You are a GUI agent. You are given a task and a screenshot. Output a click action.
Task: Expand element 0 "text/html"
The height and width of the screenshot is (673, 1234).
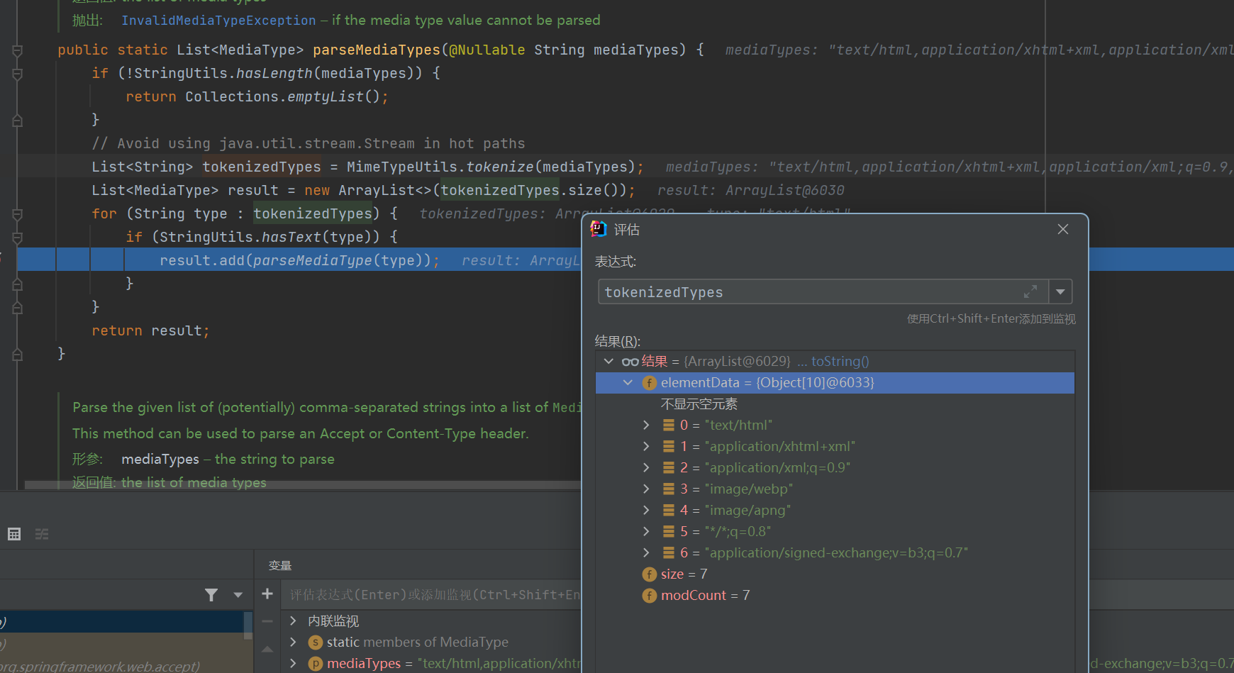pyautogui.click(x=646, y=425)
